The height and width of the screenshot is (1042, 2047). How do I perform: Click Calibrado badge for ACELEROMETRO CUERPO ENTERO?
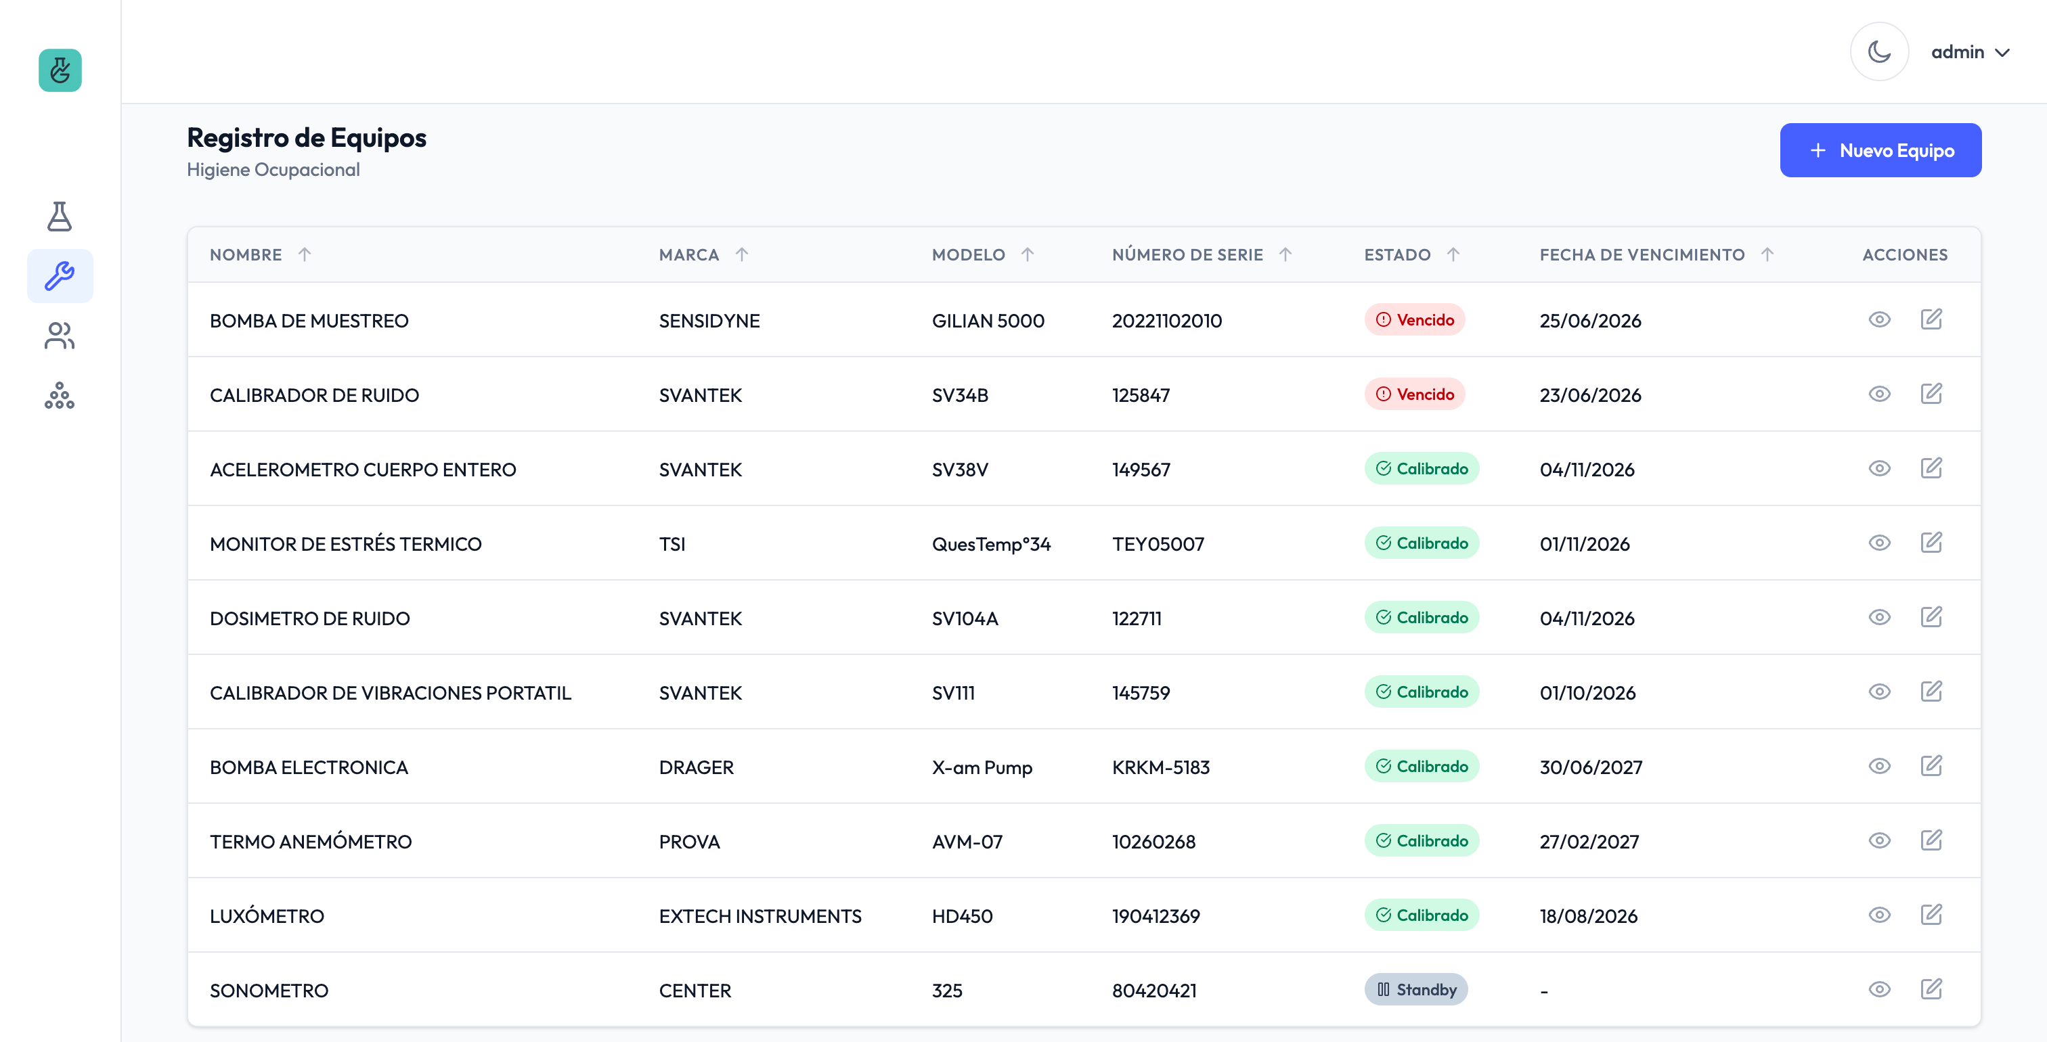[x=1421, y=469]
